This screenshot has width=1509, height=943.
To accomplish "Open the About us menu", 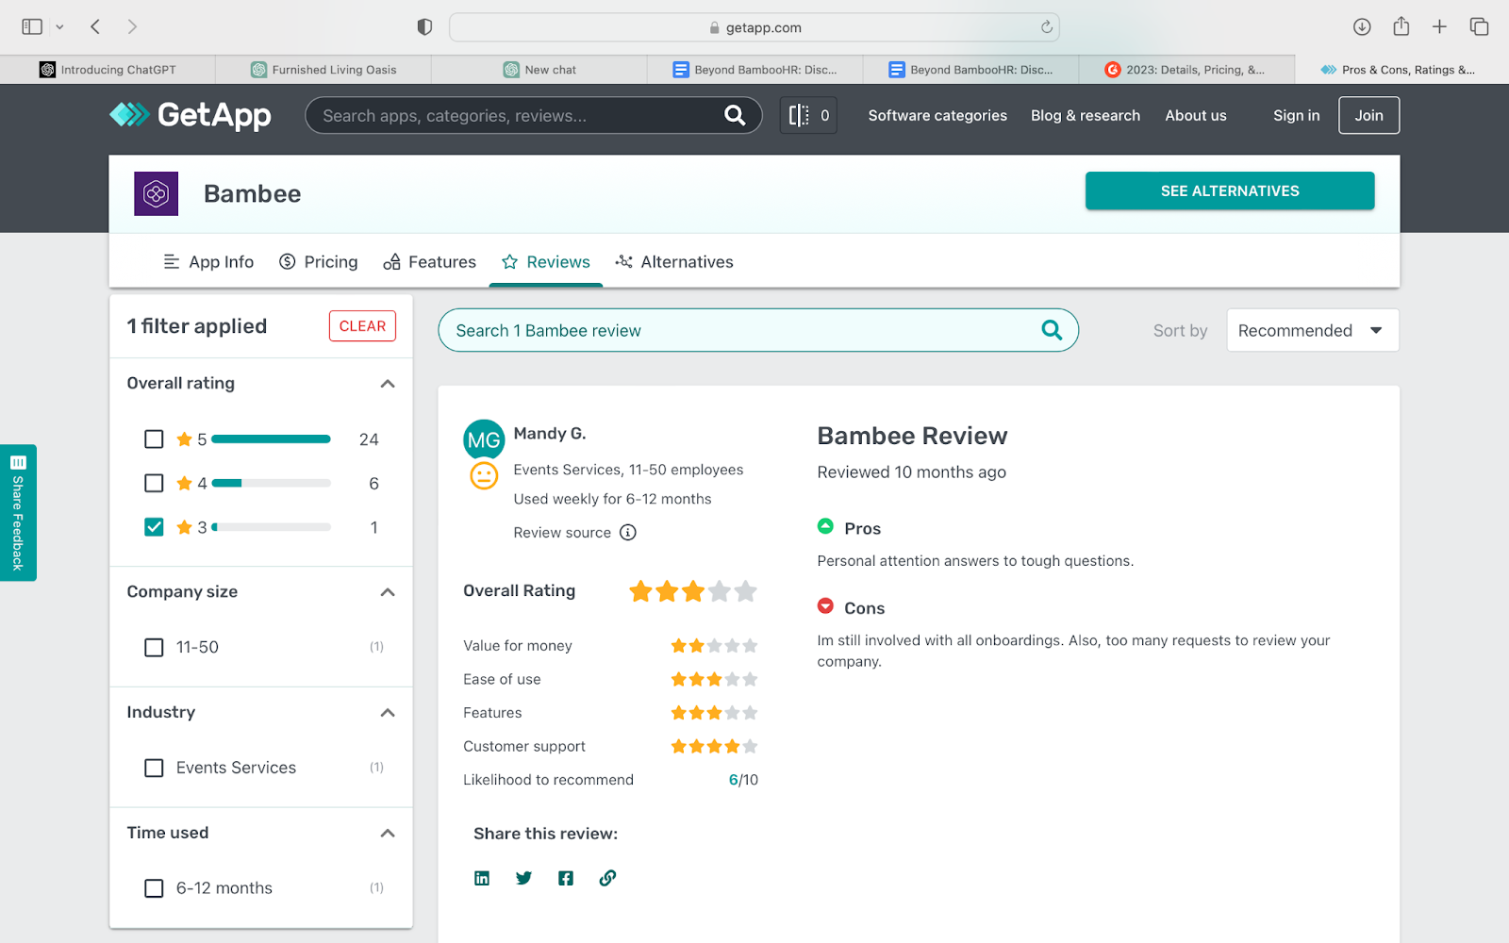I will pyautogui.click(x=1196, y=115).
